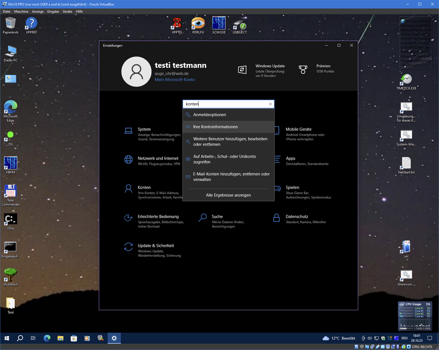Open the taskbar clock and date
This screenshot has height=350, width=439.
coord(417,338)
